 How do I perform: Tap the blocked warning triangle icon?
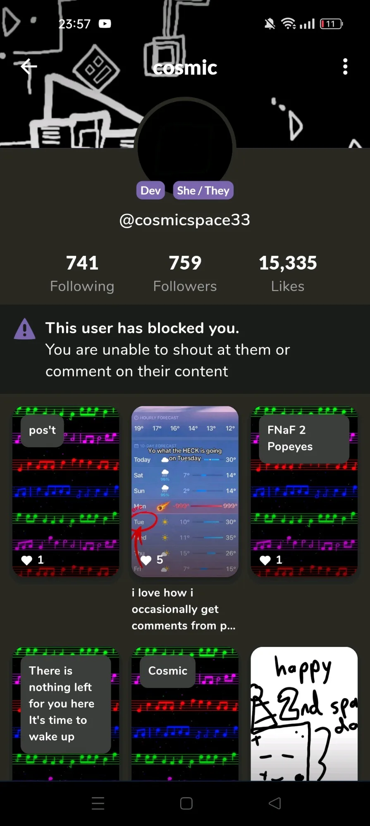pos(25,329)
